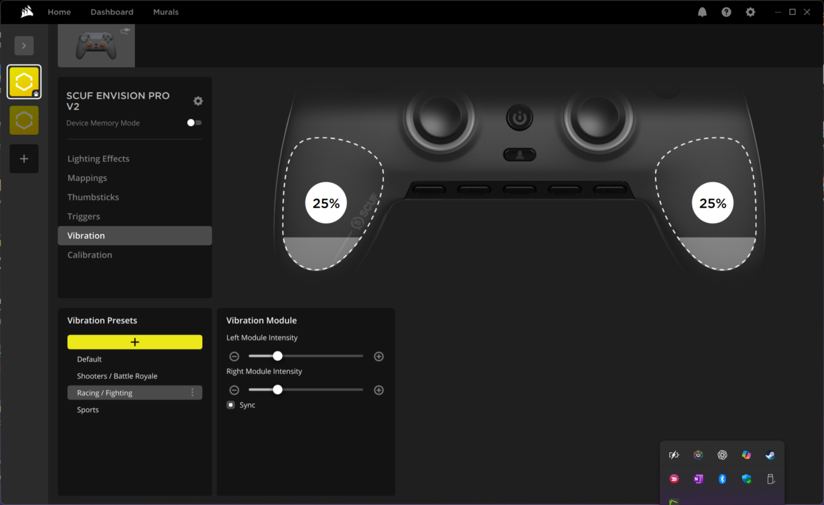Image resolution: width=824 pixels, height=505 pixels.
Task: Increase Right Module Intensity with plus
Action: pyautogui.click(x=379, y=390)
